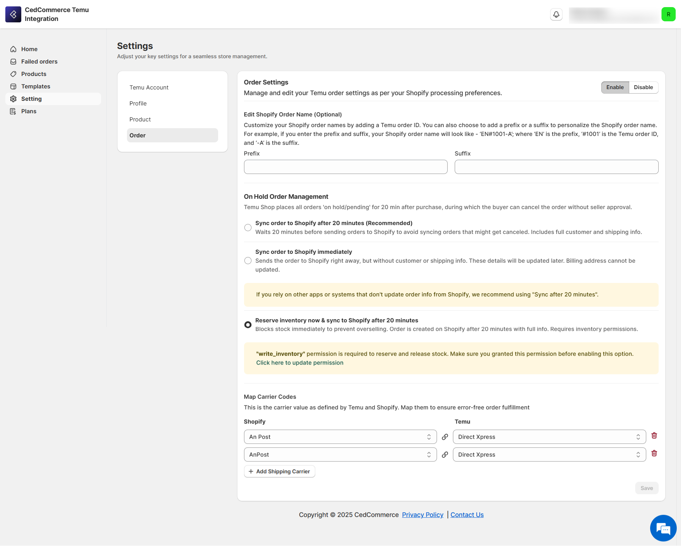Delete the An Post carrier mapping
Screen dimensions: 681x546
(x=654, y=436)
